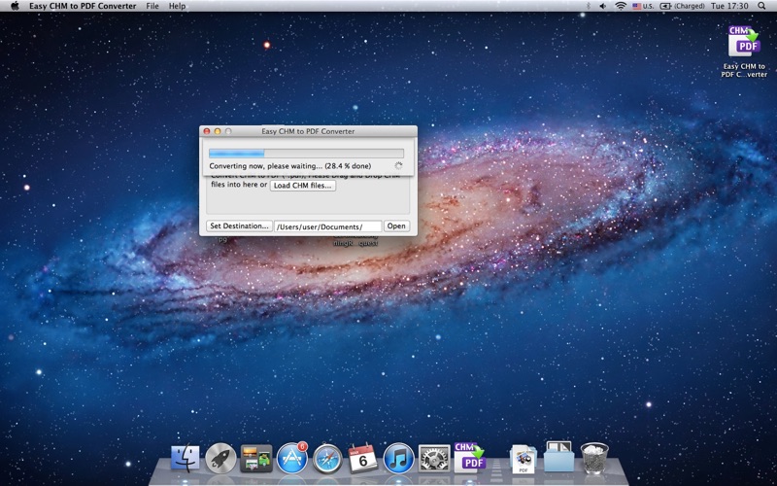Screen dimensions: 777x486
Task: Minimize the converter window with yellow button
Action: tap(217, 131)
